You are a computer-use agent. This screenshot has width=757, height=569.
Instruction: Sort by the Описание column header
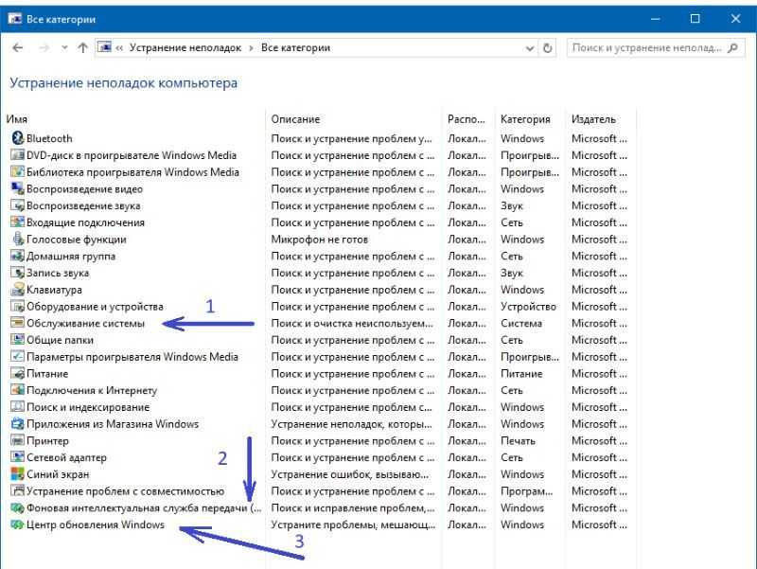pos(295,119)
